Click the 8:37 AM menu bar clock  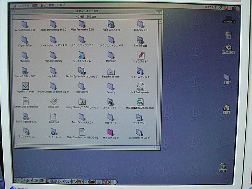(x=210, y=7)
